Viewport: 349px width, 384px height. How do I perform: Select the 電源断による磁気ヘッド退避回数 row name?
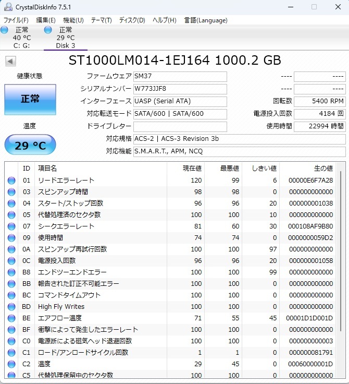tap(85, 341)
